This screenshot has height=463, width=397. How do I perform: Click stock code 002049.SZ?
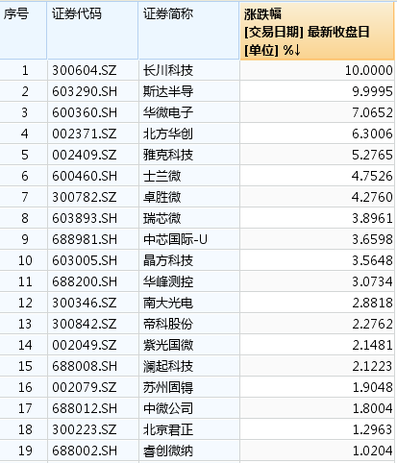[85, 345]
